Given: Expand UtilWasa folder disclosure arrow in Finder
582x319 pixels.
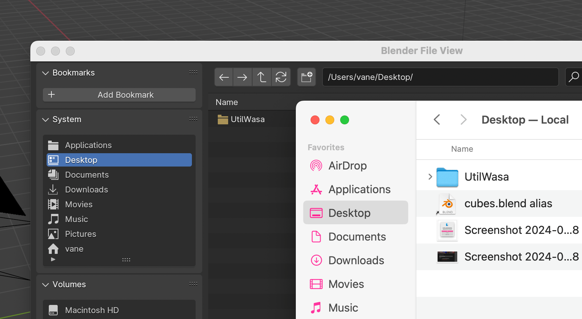Looking at the screenshot, I should pos(430,177).
